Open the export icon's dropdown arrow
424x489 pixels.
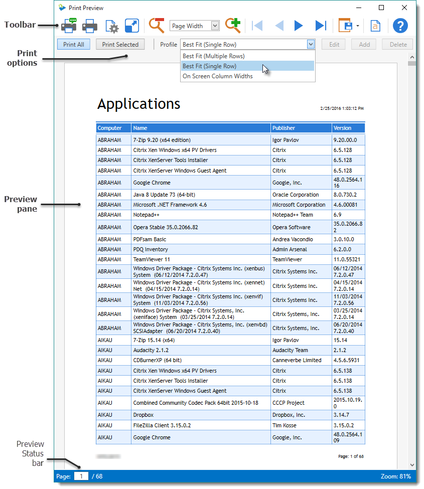358,26
